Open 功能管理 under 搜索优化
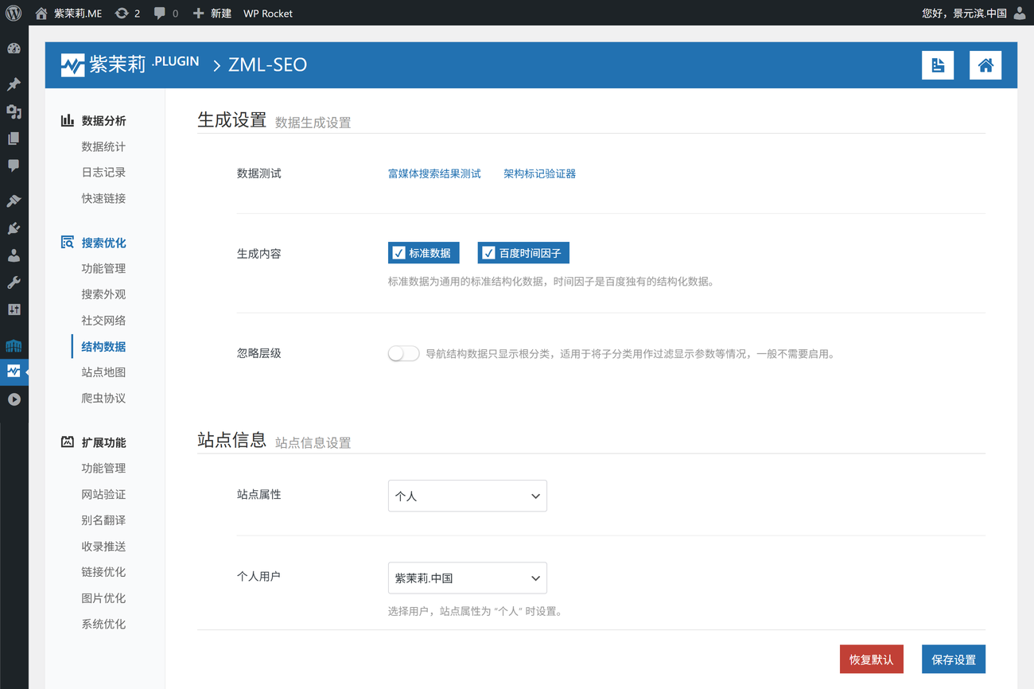This screenshot has height=689, width=1034. [103, 268]
